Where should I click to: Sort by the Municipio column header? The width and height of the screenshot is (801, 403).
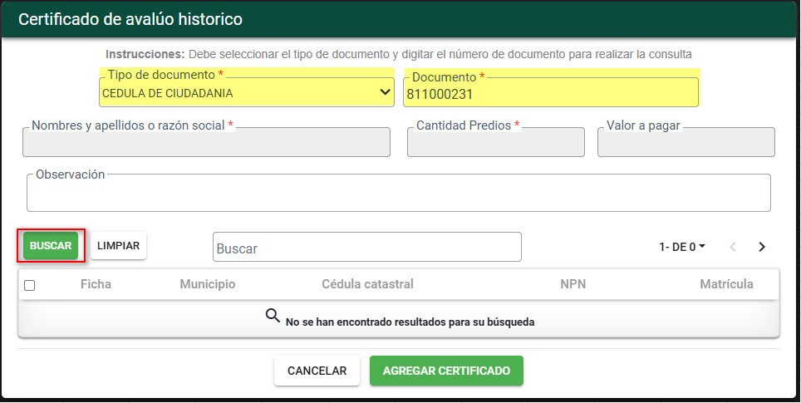click(208, 284)
